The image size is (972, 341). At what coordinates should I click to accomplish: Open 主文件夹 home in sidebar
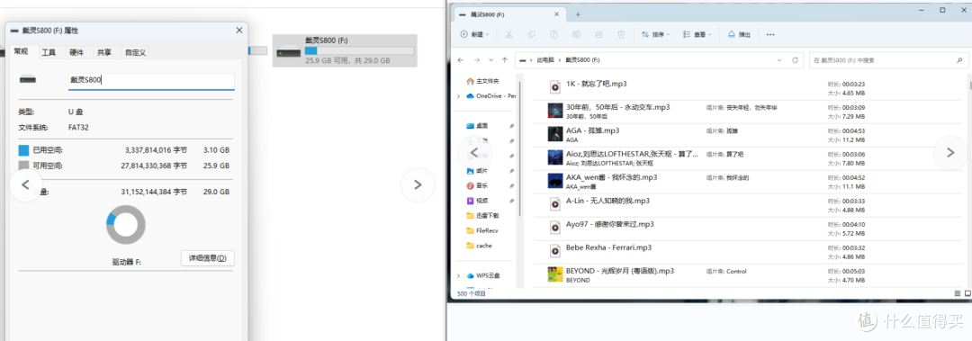click(482, 81)
